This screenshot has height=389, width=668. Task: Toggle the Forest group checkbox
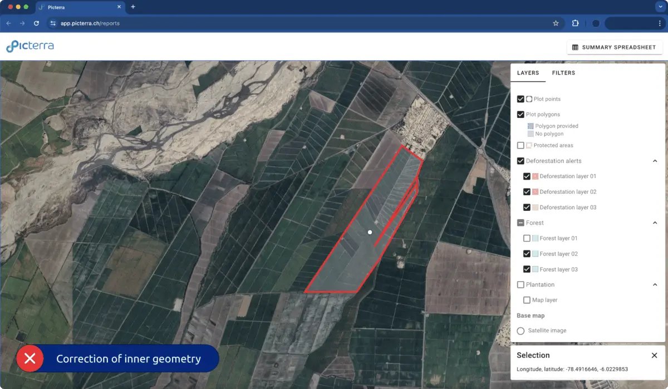coord(520,223)
